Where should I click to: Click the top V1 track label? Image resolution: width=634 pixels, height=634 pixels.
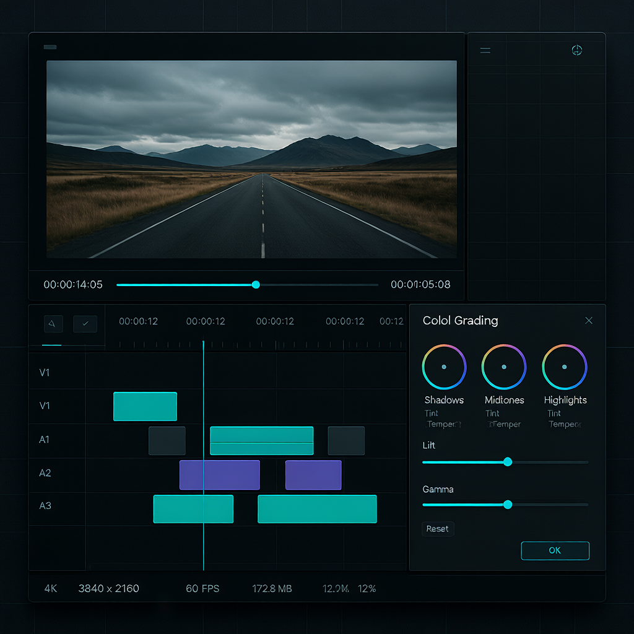coord(45,372)
